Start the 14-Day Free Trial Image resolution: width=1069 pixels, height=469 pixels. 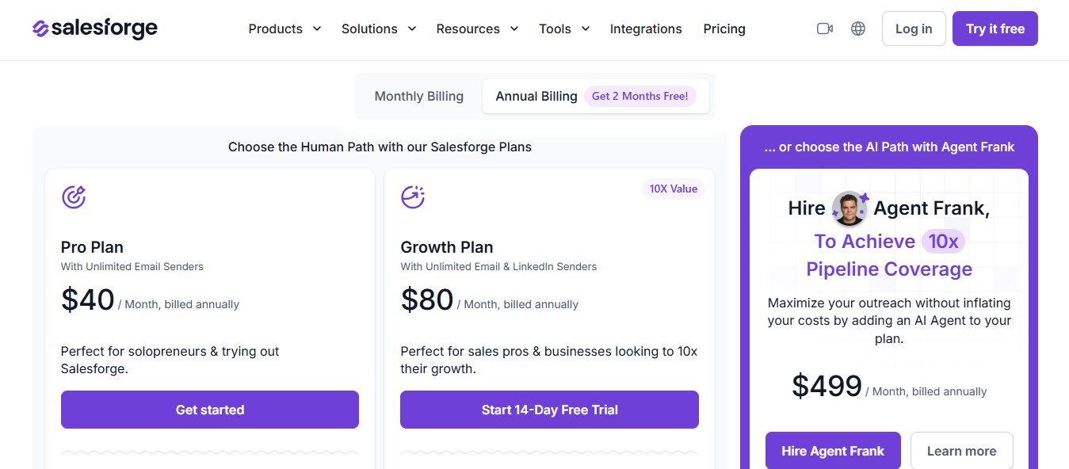click(x=548, y=410)
